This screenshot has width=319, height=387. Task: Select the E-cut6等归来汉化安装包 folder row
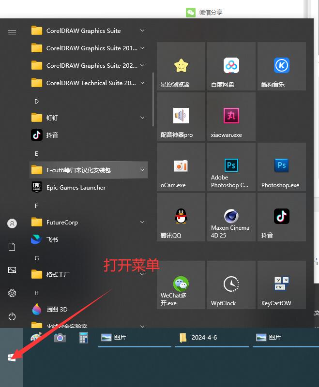[x=89, y=170]
